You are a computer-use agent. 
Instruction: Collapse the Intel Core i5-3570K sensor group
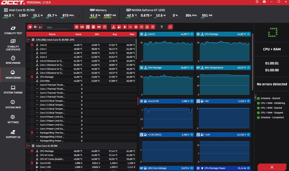click(29, 146)
